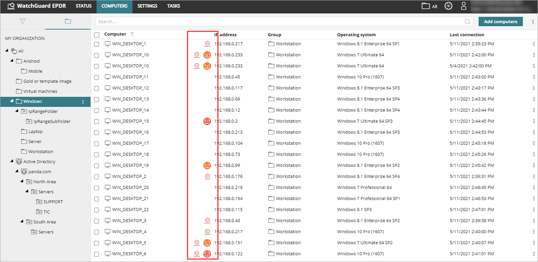Click the orange protection icon for WIN_DESKTOP_19

tap(207, 165)
